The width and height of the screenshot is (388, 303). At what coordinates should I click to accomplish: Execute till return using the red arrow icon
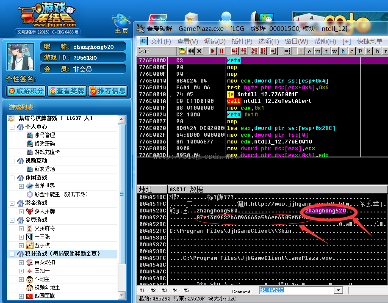pos(274,51)
